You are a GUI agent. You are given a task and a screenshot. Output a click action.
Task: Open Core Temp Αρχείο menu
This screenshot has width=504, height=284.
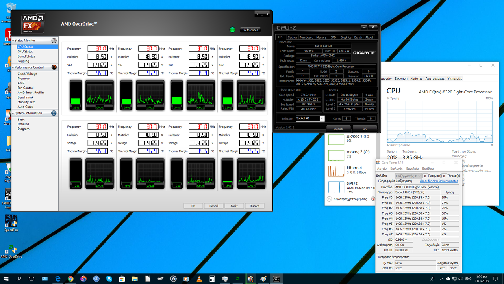click(x=382, y=168)
